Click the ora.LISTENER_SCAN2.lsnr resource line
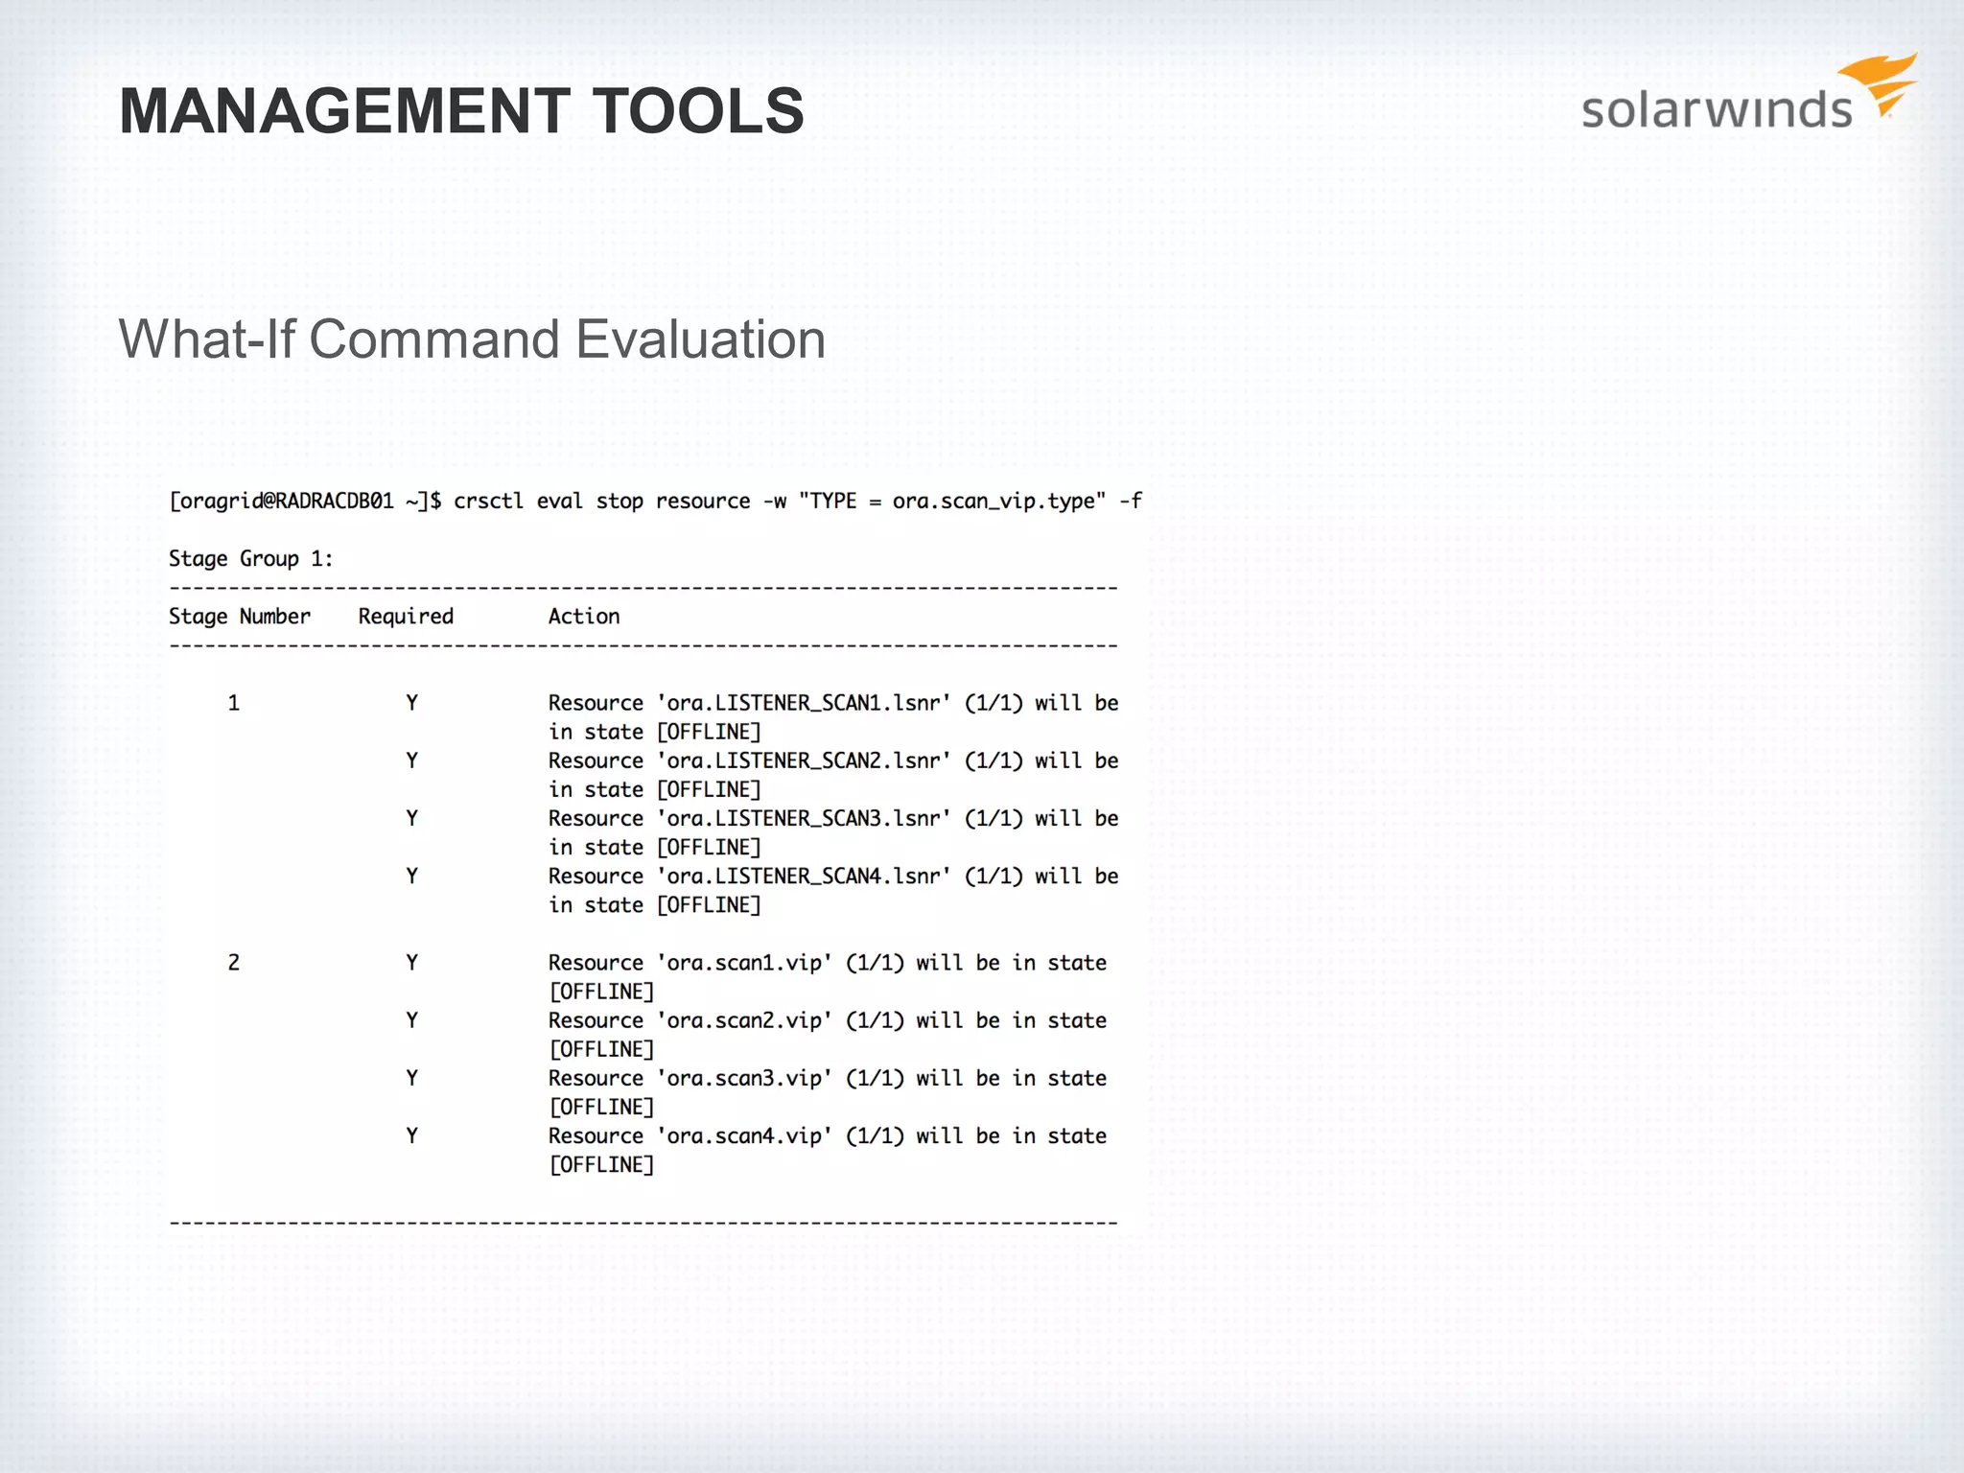 [833, 760]
